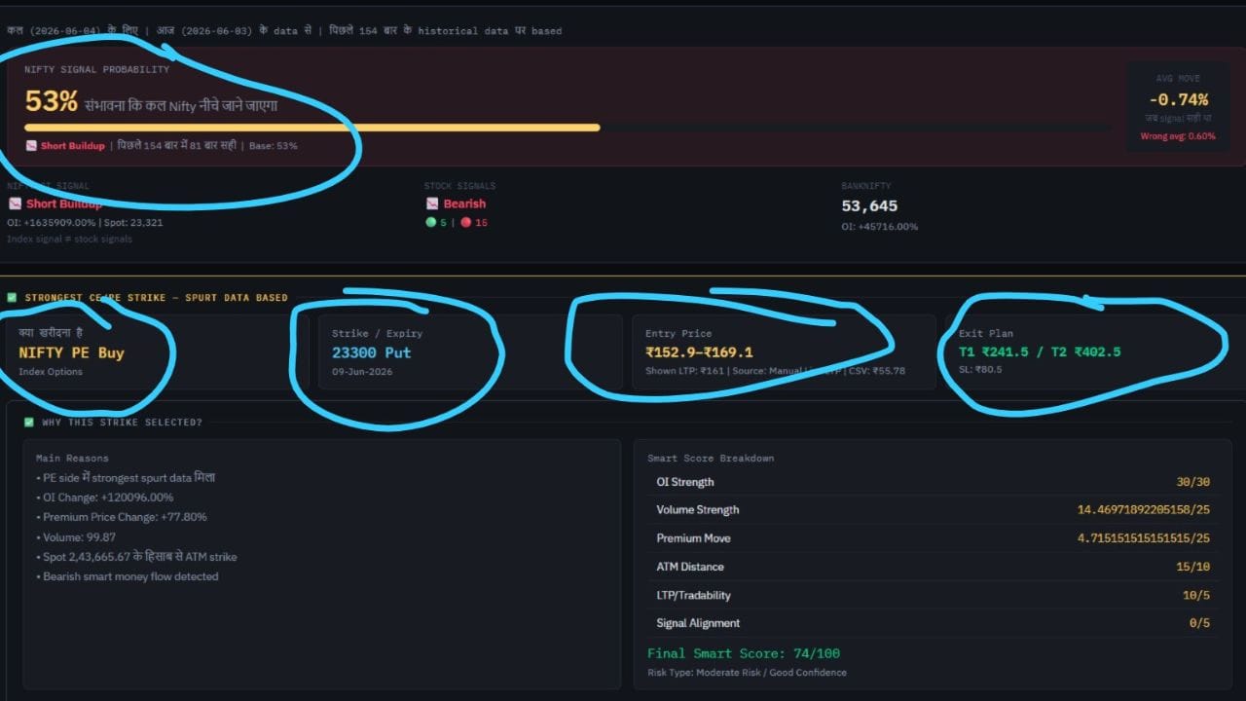
Task: Select the BankNifty value '53,645'
Action: tap(869, 205)
